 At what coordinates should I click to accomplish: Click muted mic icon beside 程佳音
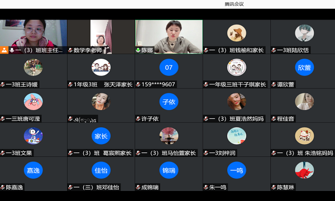point(274,119)
